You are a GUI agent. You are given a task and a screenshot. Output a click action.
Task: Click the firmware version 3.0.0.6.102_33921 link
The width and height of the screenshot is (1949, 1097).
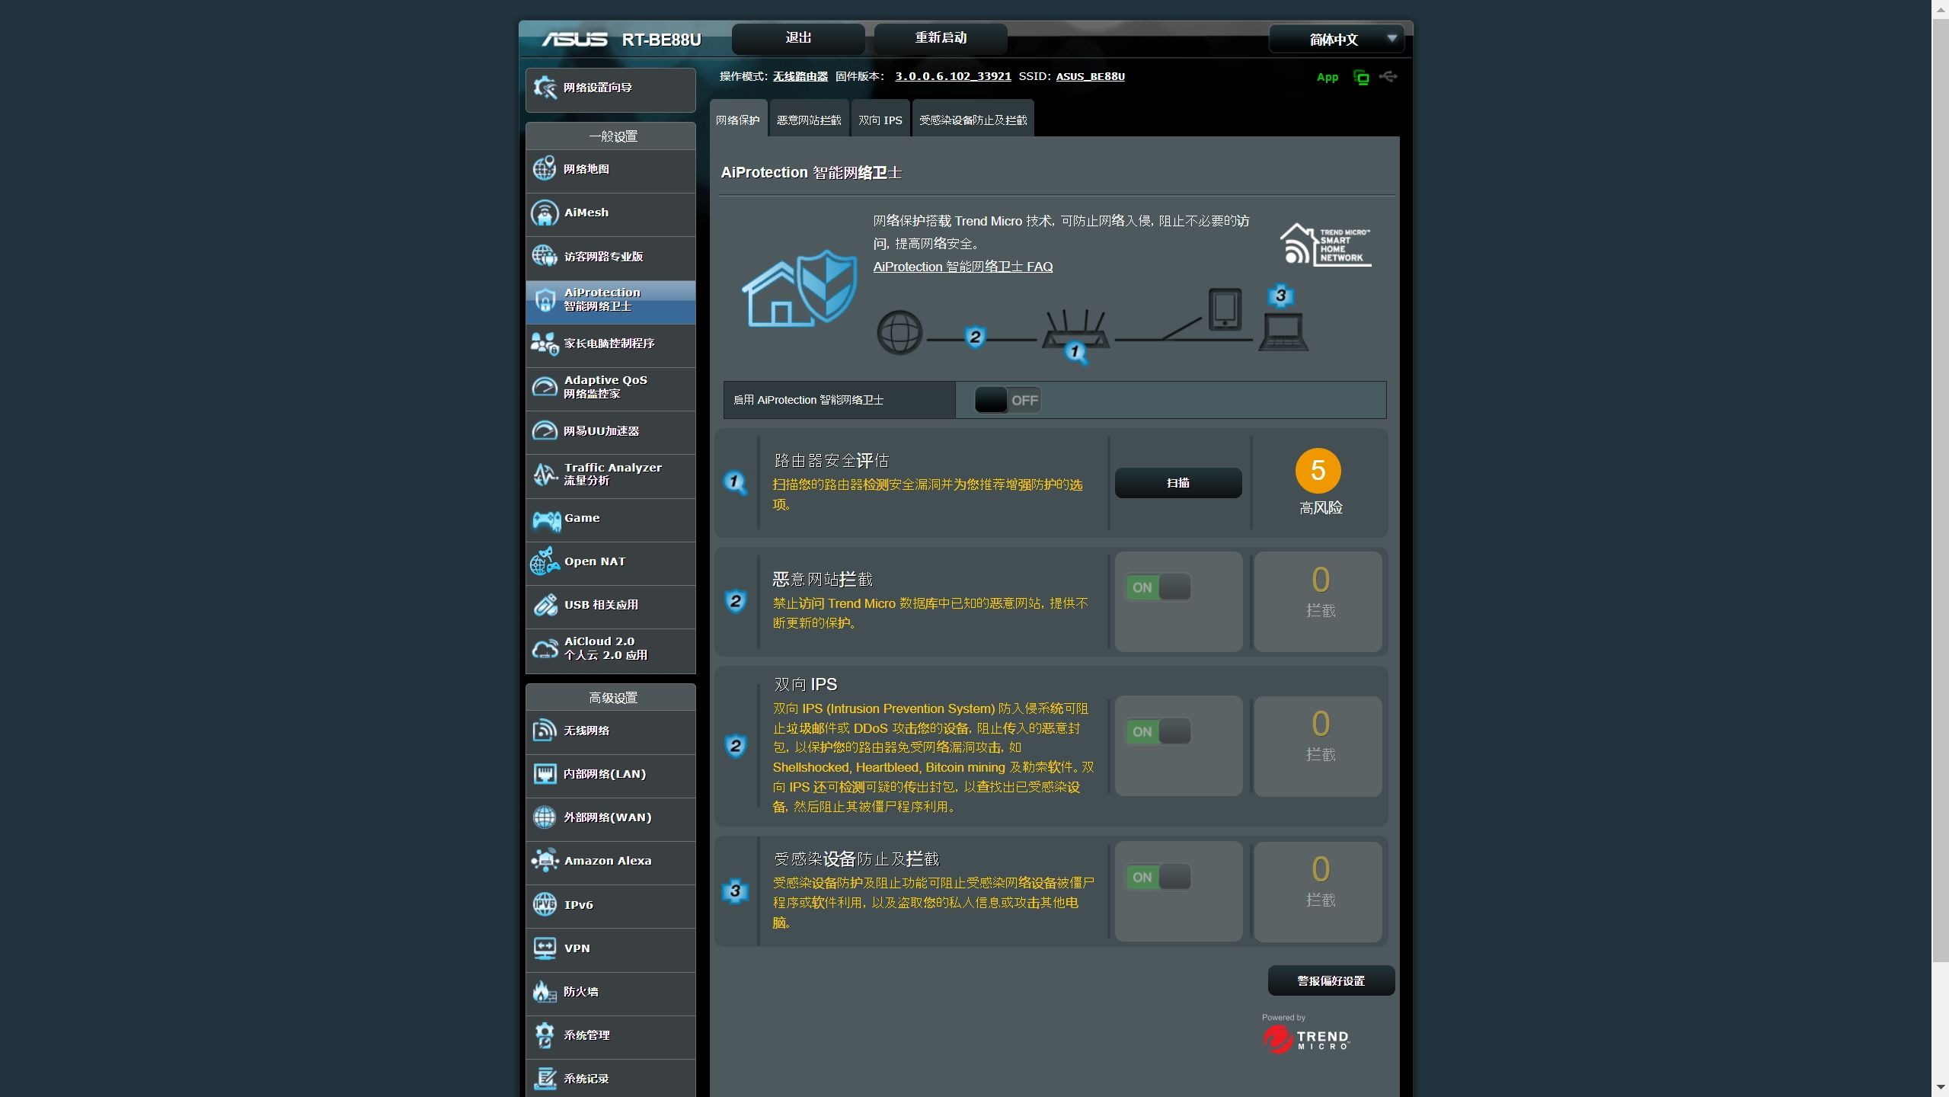click(x=953, y=76)
